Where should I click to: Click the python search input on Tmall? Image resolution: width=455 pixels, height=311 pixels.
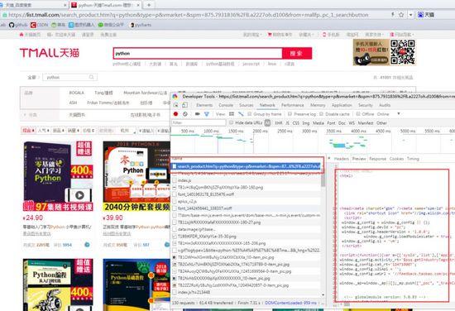pos(198,54)
